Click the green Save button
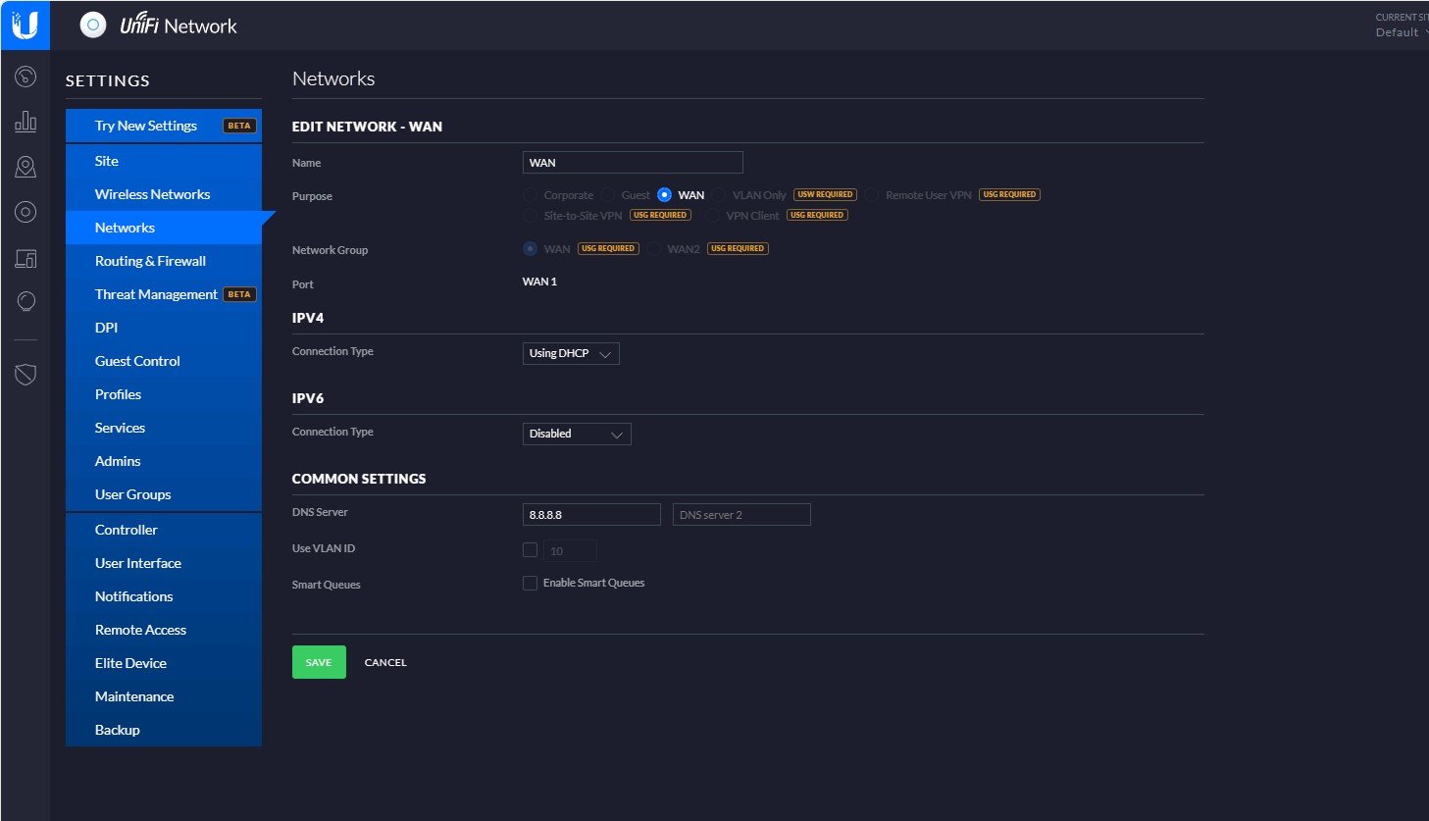Image resolution: width=1429 pixels, height=821 pixels. point(319,662)
